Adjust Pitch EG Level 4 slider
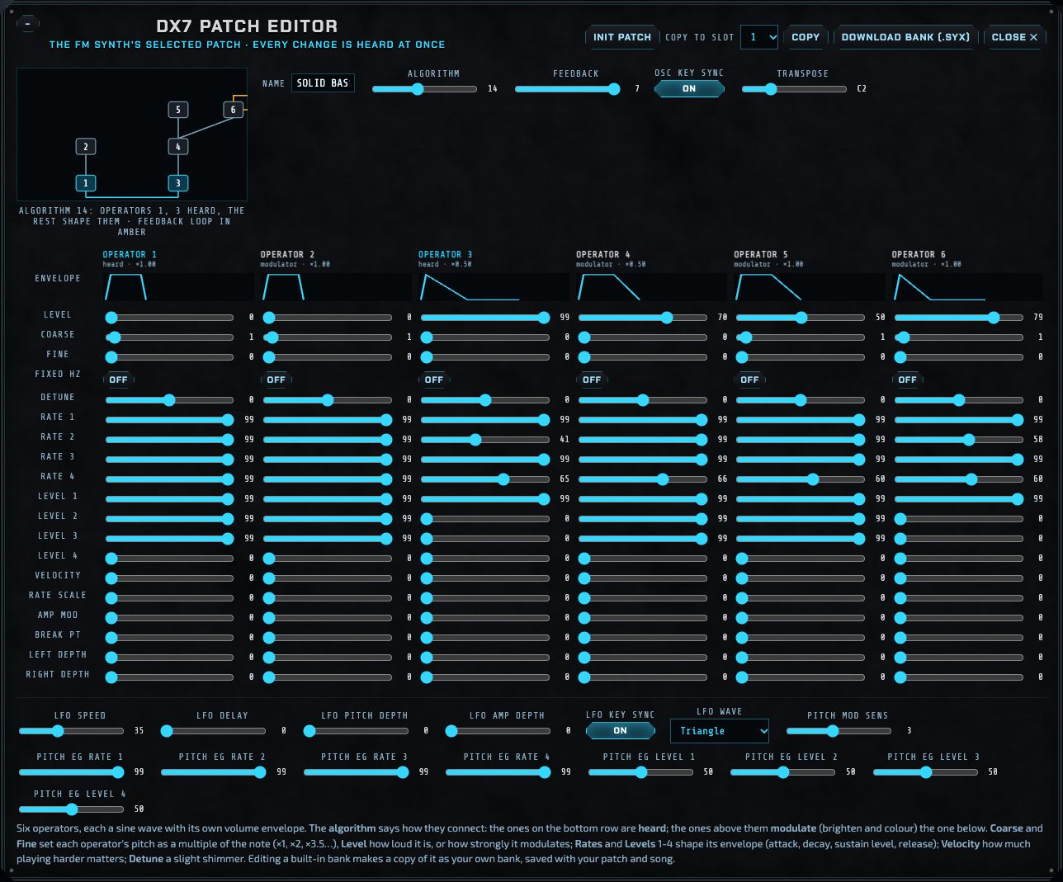This screenshot has width=1063, height=882. pos(71,809)
